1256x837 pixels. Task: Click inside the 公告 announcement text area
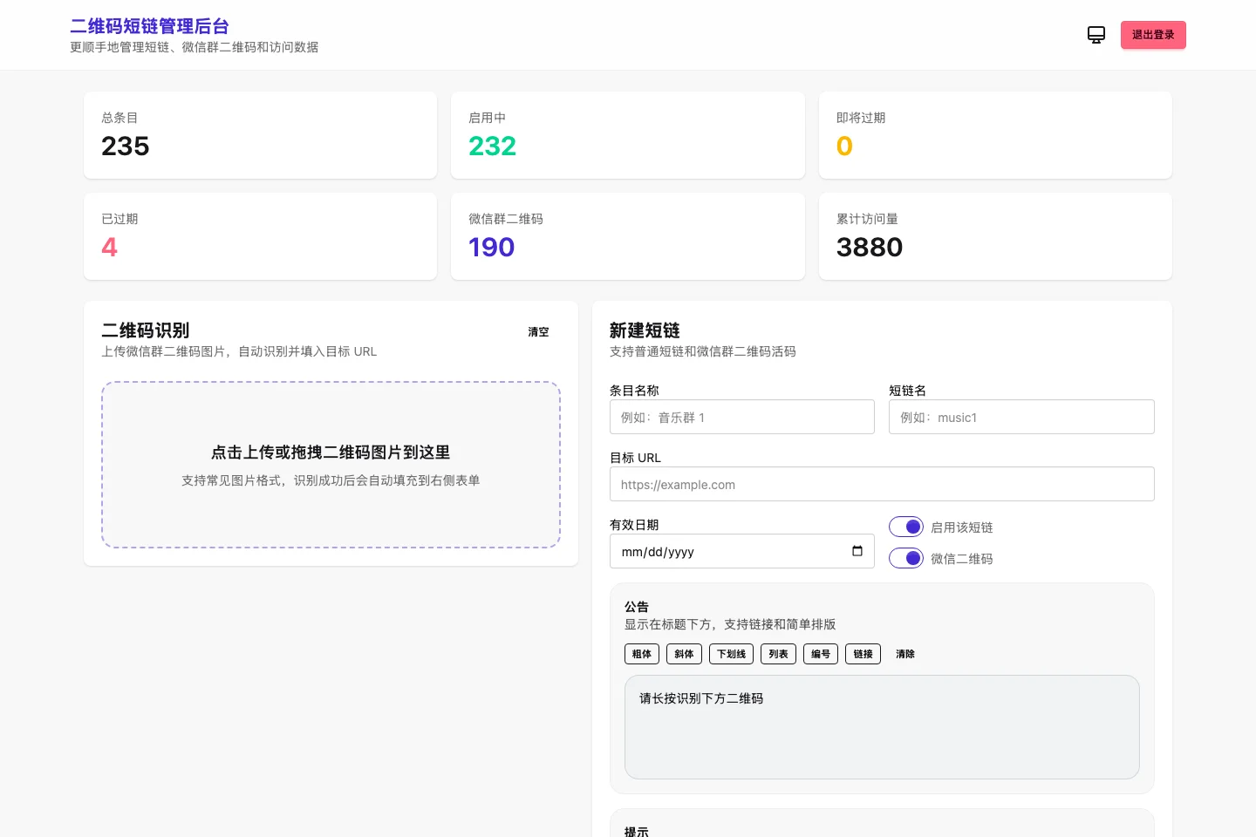(x=882, y=727)
